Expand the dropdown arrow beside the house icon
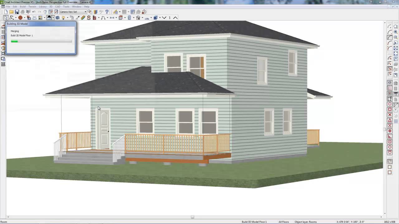Screen dimensions: 399x224 pos(53,18)
